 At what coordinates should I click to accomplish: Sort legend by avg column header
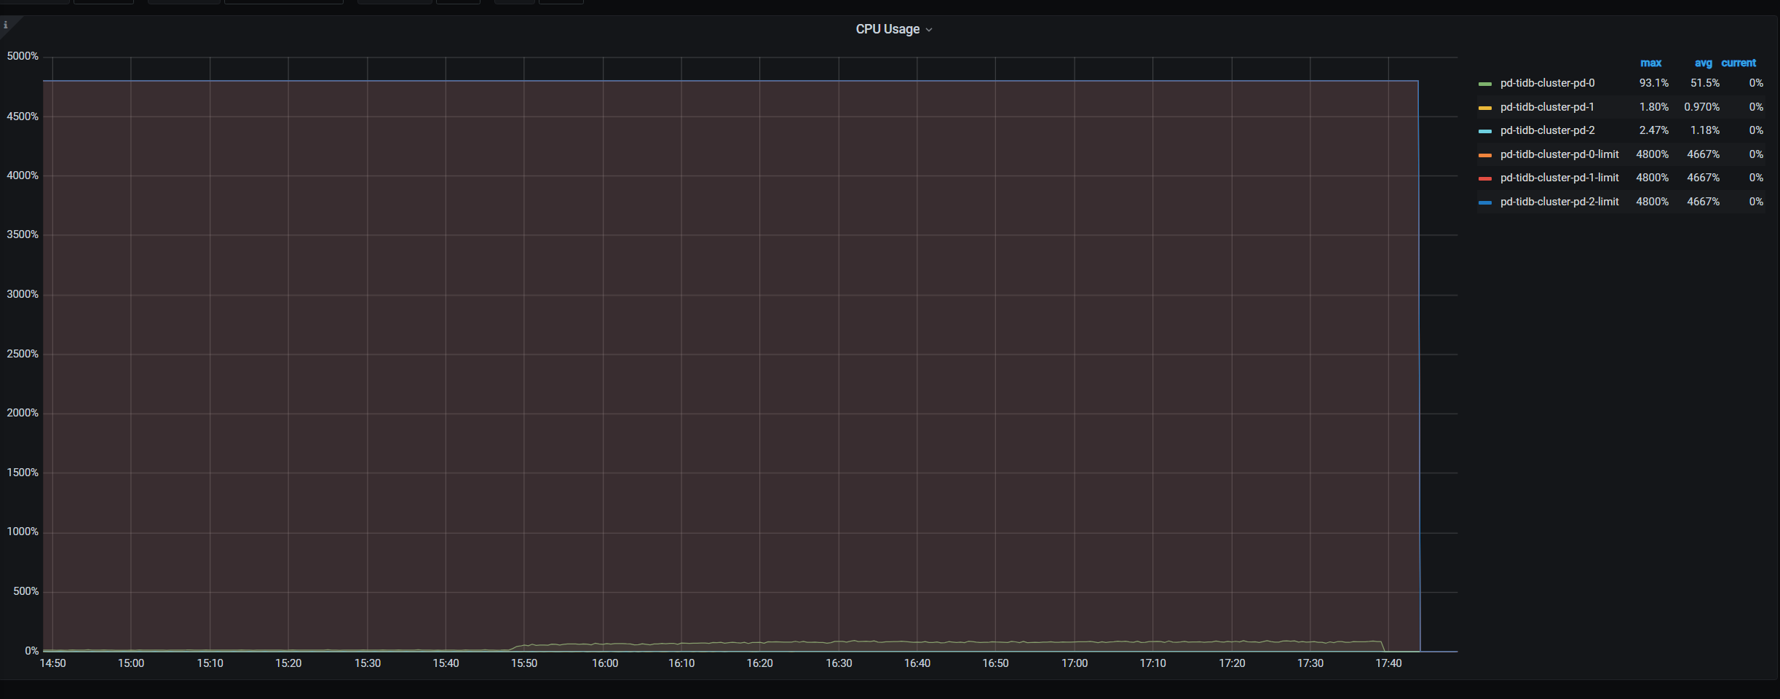(1703, 63)
